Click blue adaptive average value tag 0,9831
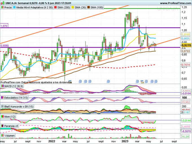192x144 pixels. click(x=186, y=39)
